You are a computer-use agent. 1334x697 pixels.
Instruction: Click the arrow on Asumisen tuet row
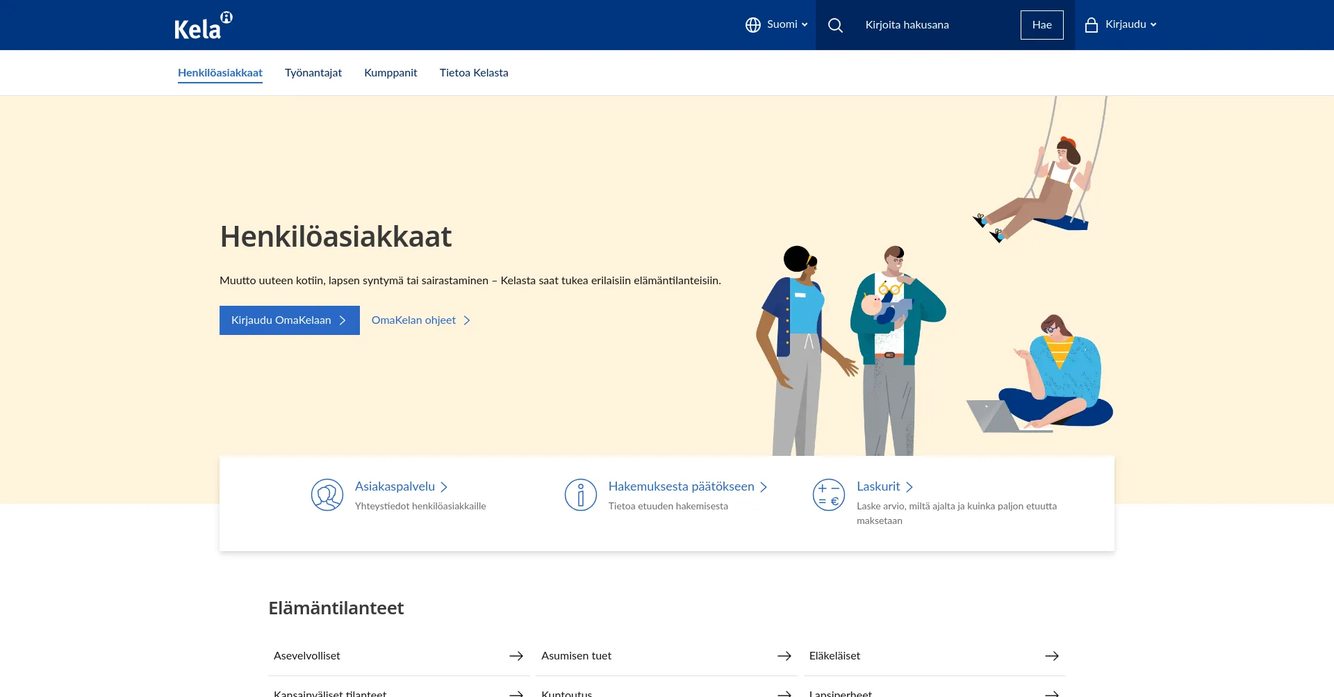click(x=784, y=656)
